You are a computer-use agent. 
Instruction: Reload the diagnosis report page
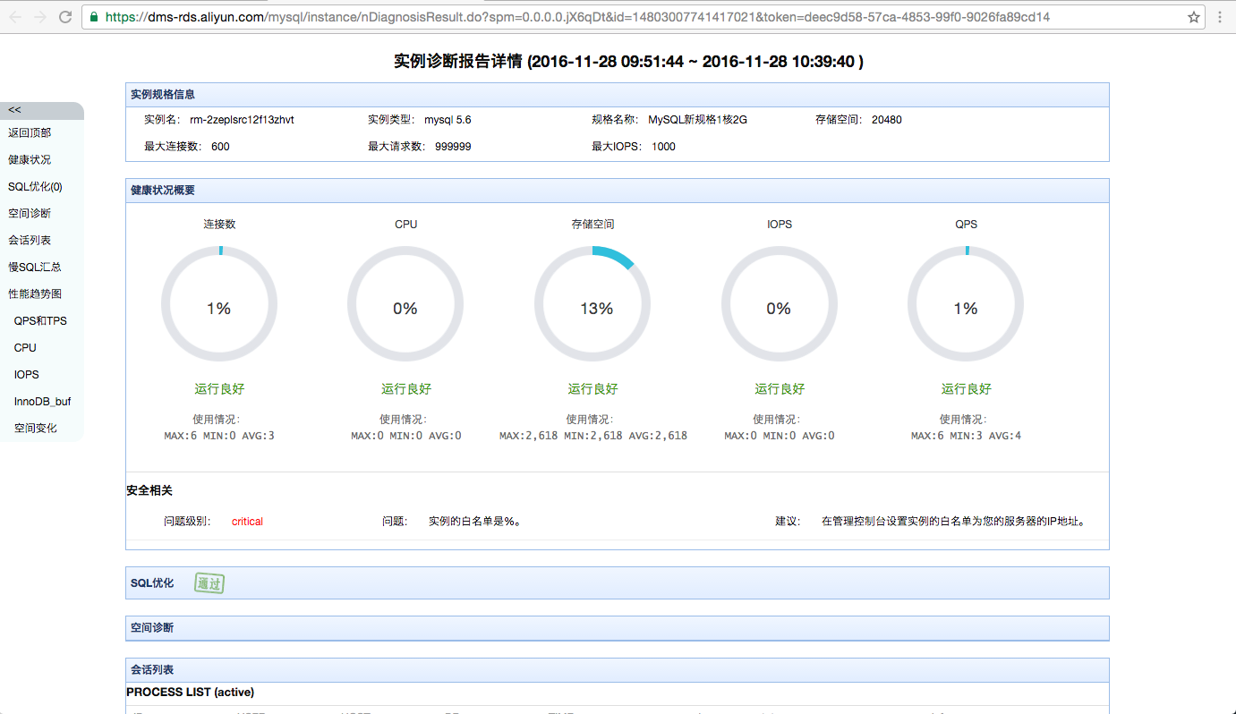65,17
